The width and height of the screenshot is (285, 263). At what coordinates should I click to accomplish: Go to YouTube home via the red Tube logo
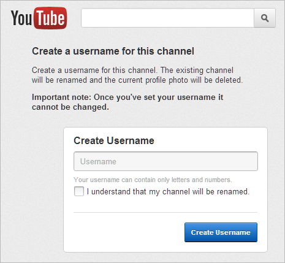click(50, 18)
